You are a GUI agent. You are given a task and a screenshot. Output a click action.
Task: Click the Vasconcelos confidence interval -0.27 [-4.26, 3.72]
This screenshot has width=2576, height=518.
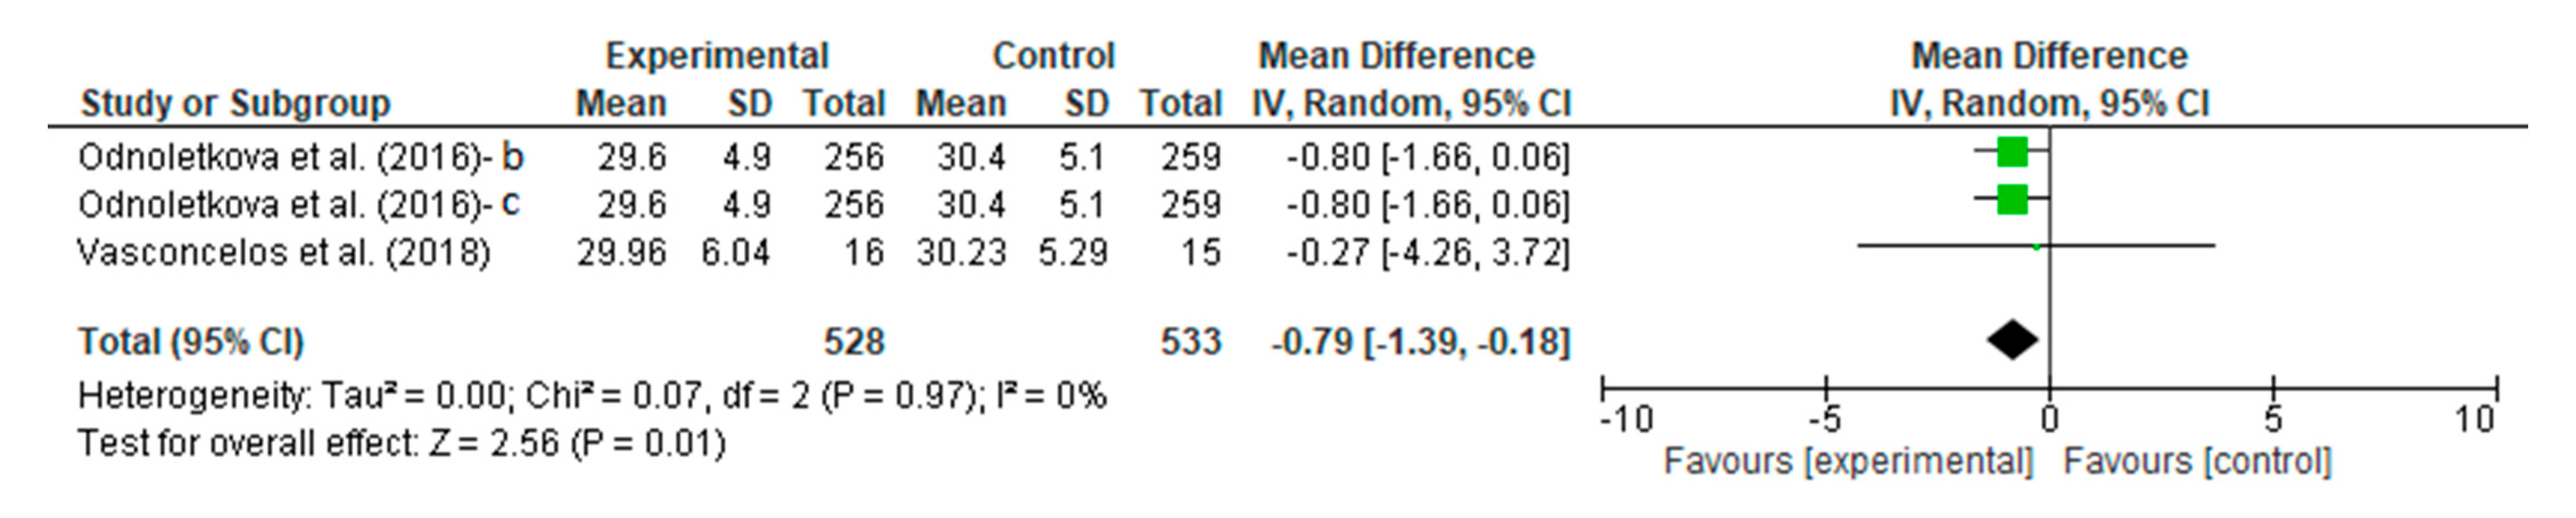pyautogui.click(x=1428, y=252)
